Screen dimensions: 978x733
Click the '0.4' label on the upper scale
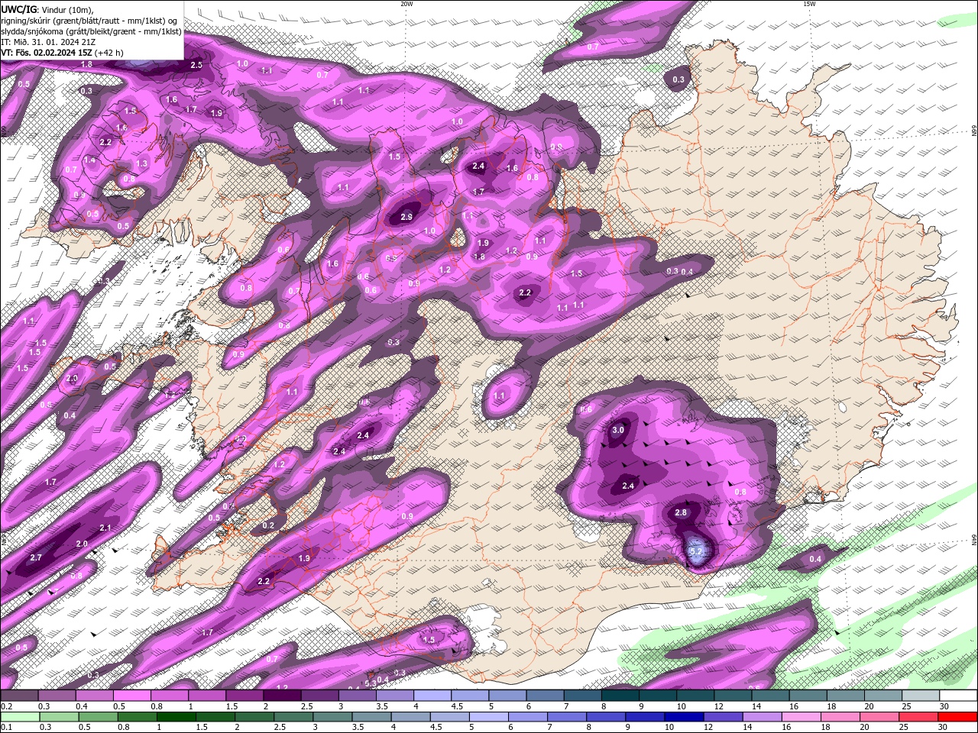(81, 706)
